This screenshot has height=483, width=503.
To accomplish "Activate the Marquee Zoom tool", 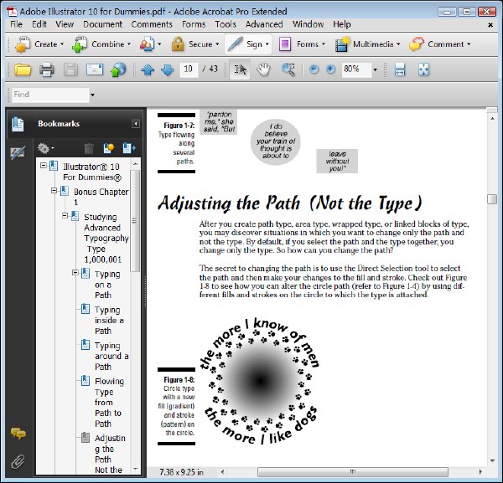I will click(x=288, y=69).
